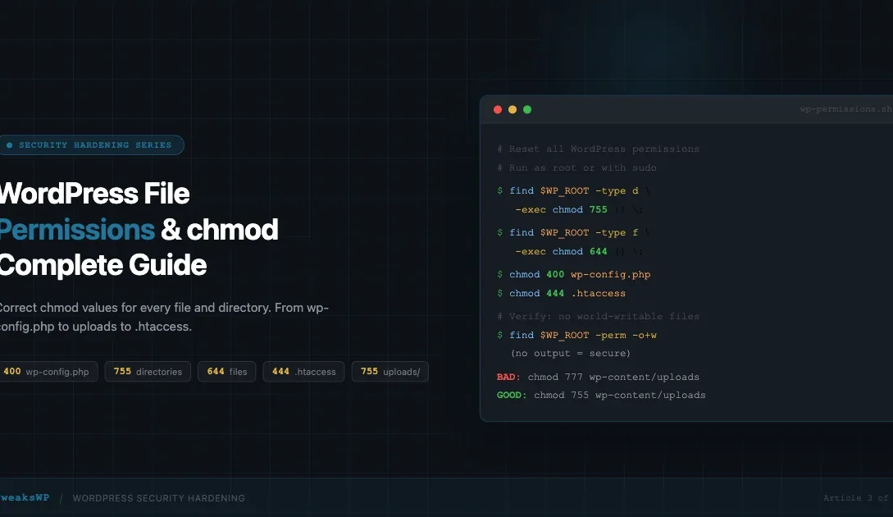Viewport: 893px width, 517px height.
Task: Click the green dot in terminal title bar
Action: pos(527,109)
